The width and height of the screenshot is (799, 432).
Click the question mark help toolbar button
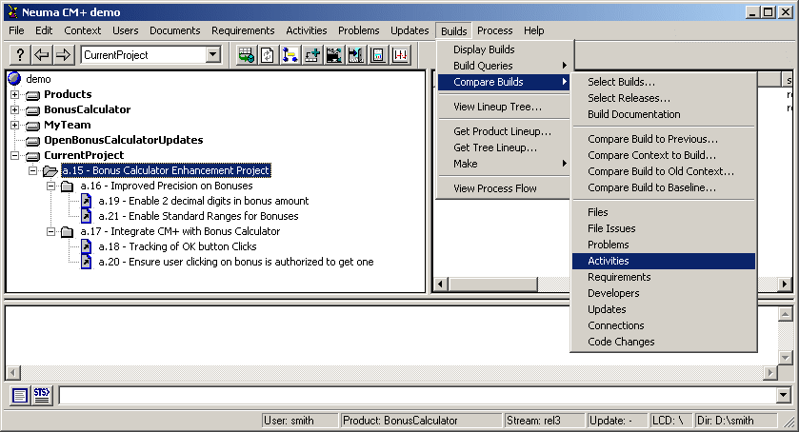click(20, 54)
